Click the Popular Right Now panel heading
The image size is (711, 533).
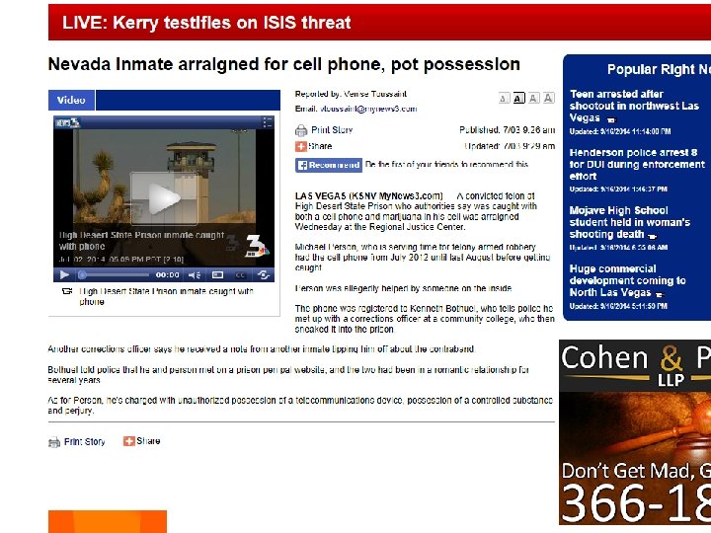tap(659, 69)
